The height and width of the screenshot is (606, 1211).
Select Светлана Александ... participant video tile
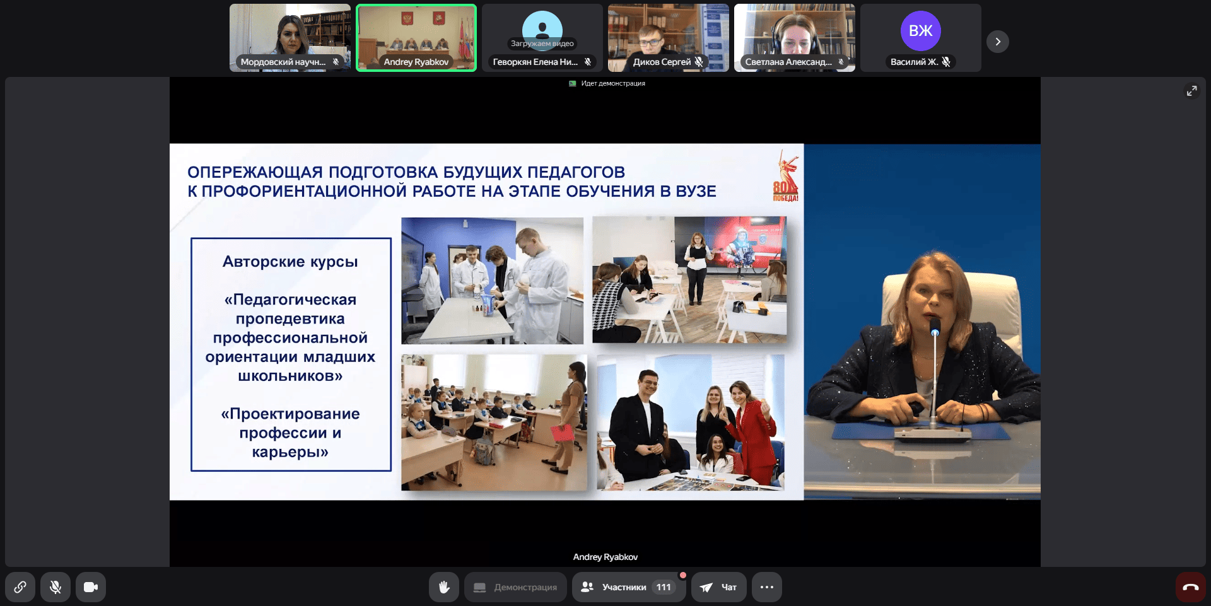tap(795, 38)
